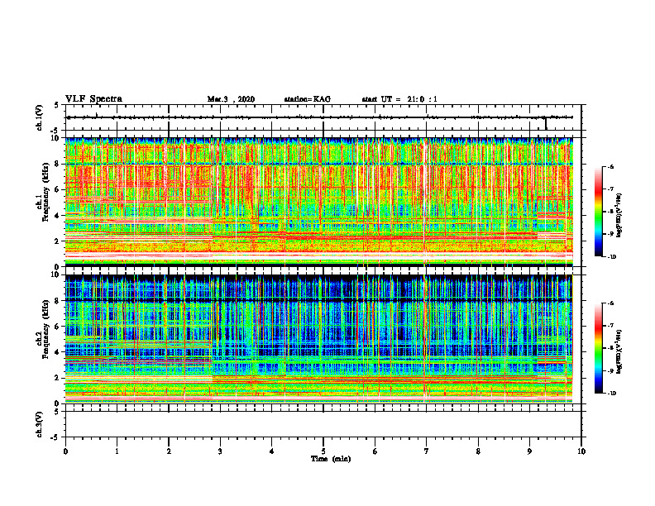Select the date text 'Mar.3 , 2020'
655x506 pixels.
pos(231,99)
